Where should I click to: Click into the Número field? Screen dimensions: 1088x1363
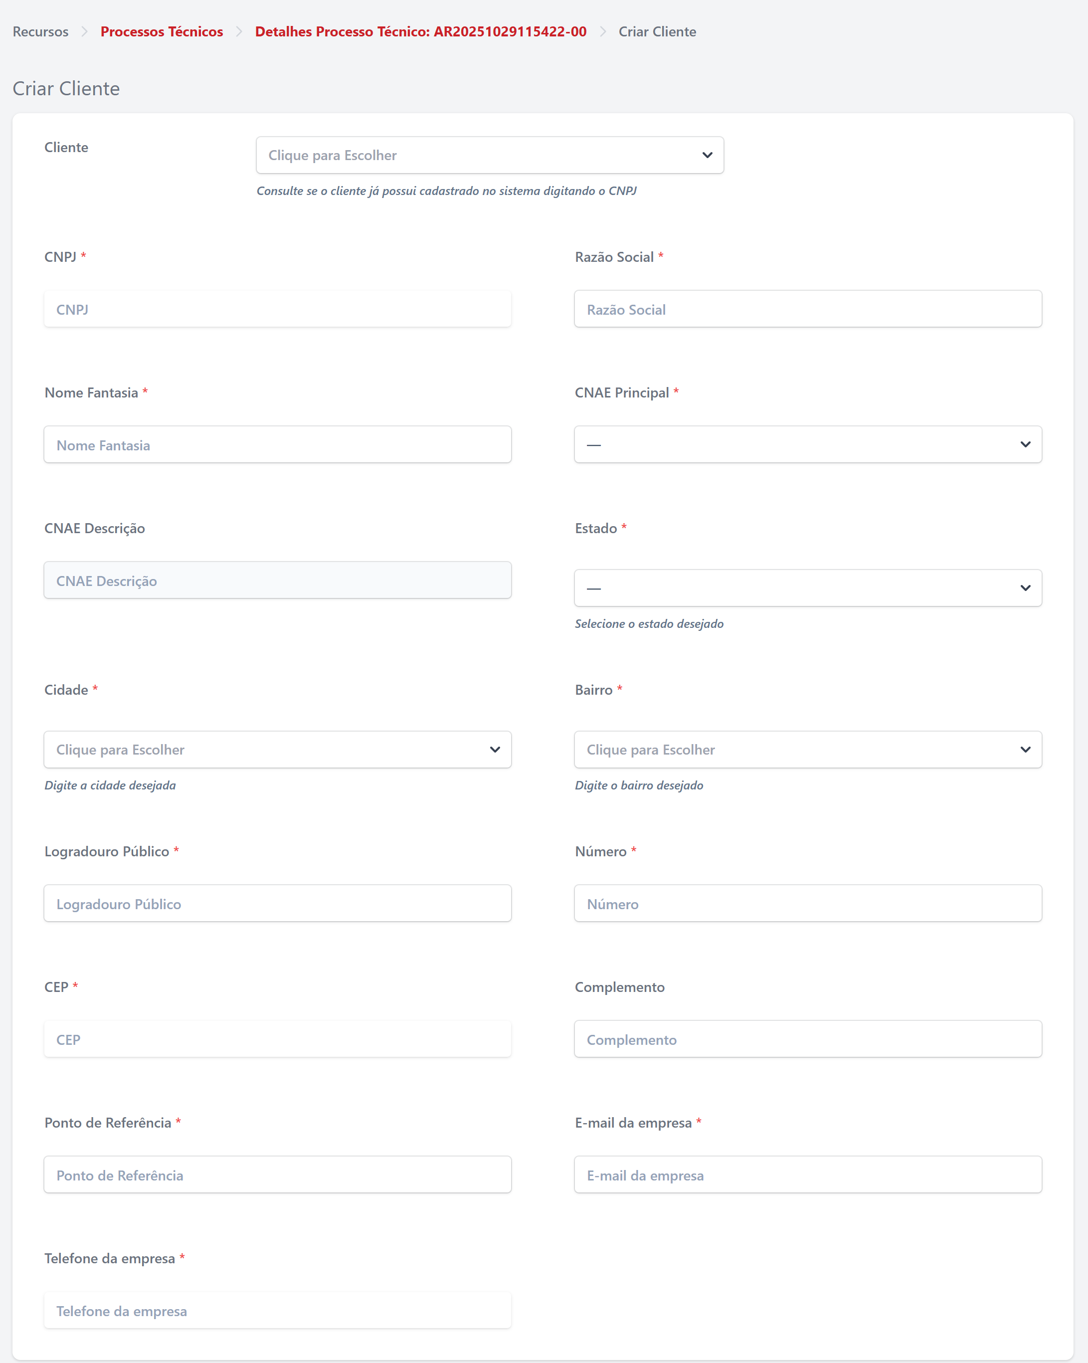point(807,903)
